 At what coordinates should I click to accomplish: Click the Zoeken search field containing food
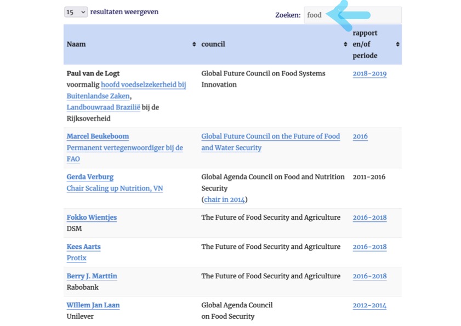[352, 15]
